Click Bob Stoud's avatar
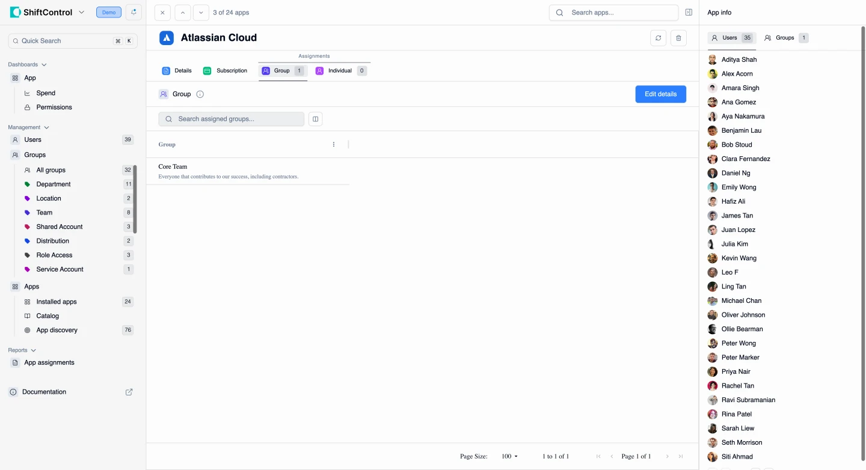This screenshot has height=470, width=866. tap(713, 145)
